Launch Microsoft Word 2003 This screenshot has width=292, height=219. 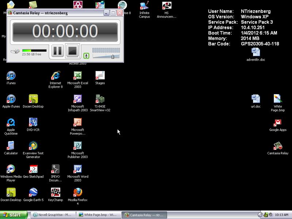[78, 173]
